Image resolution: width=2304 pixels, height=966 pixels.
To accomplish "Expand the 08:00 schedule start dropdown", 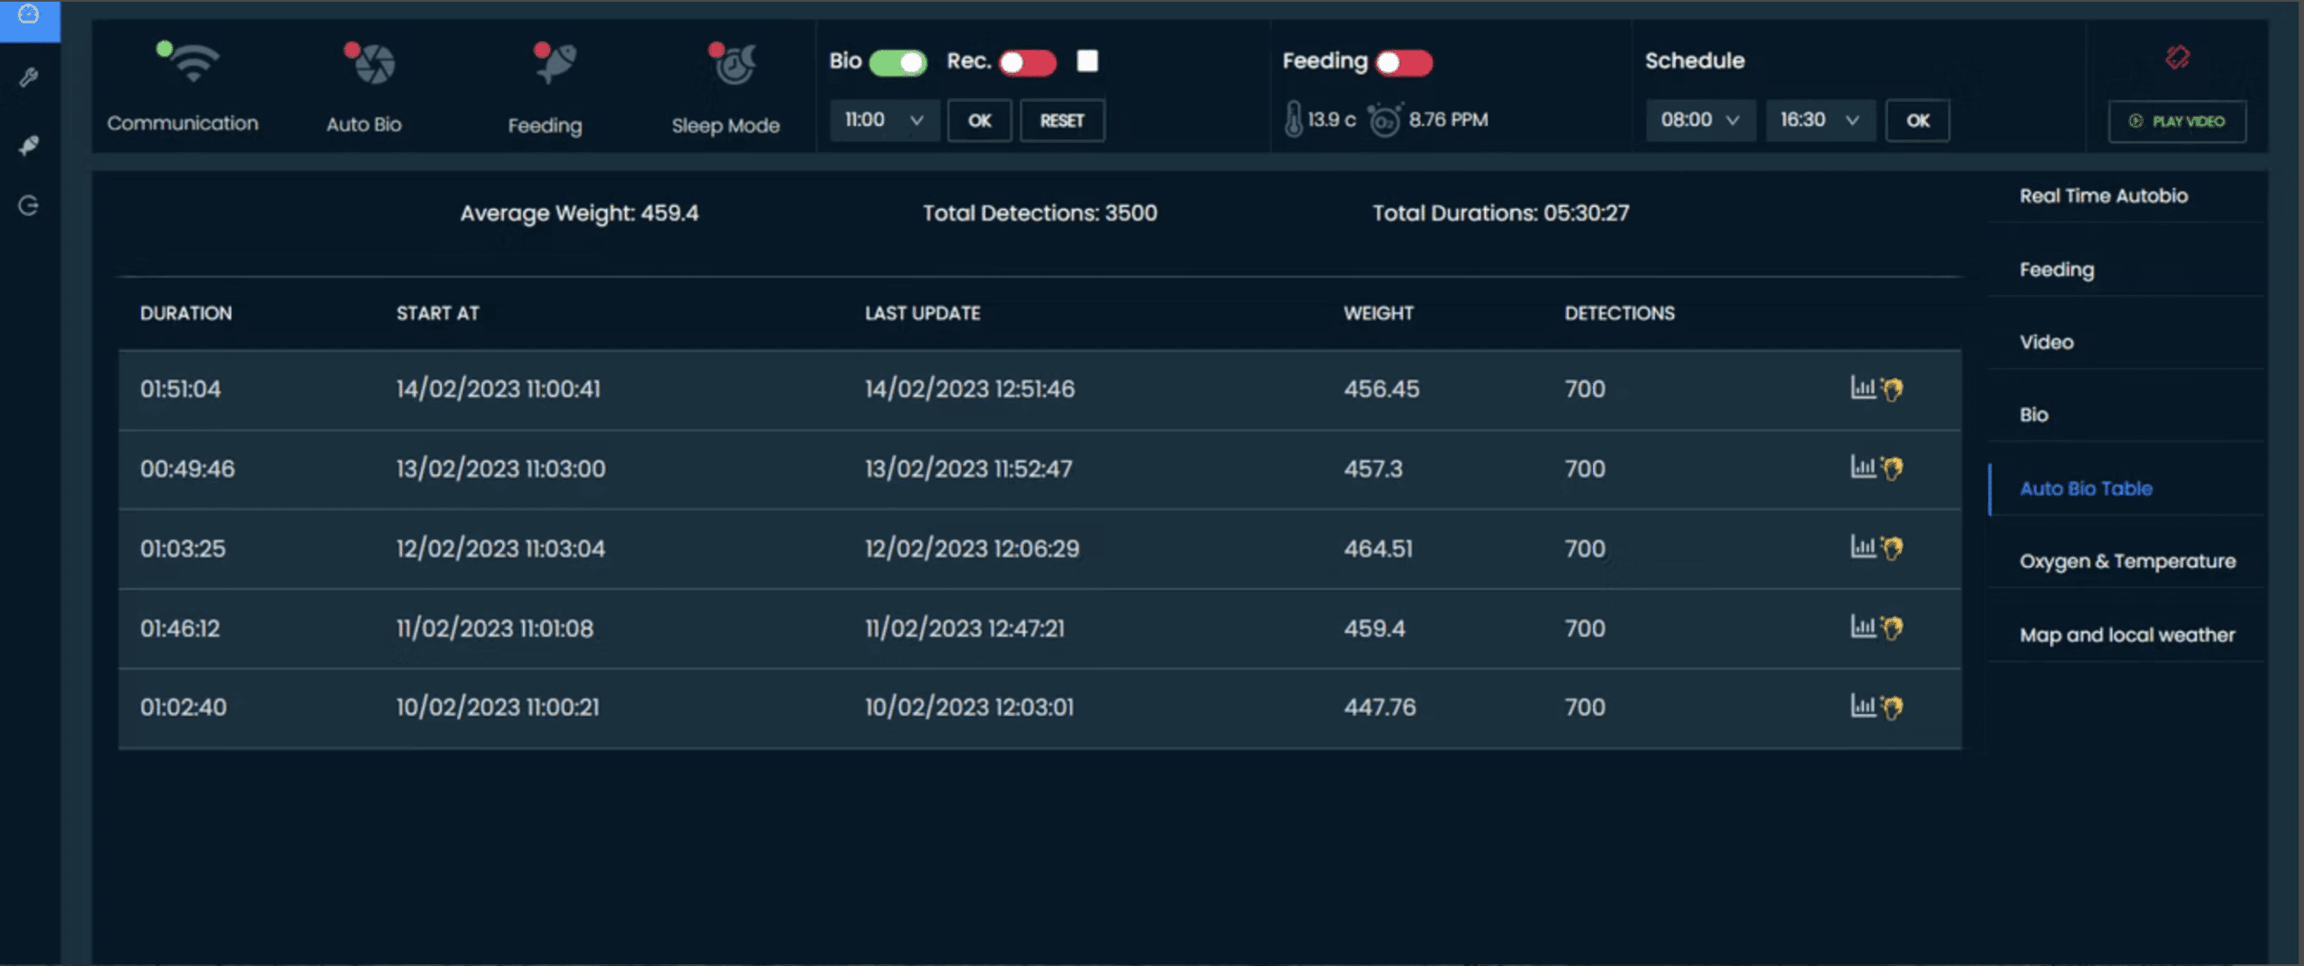I will pos(1699,121).
